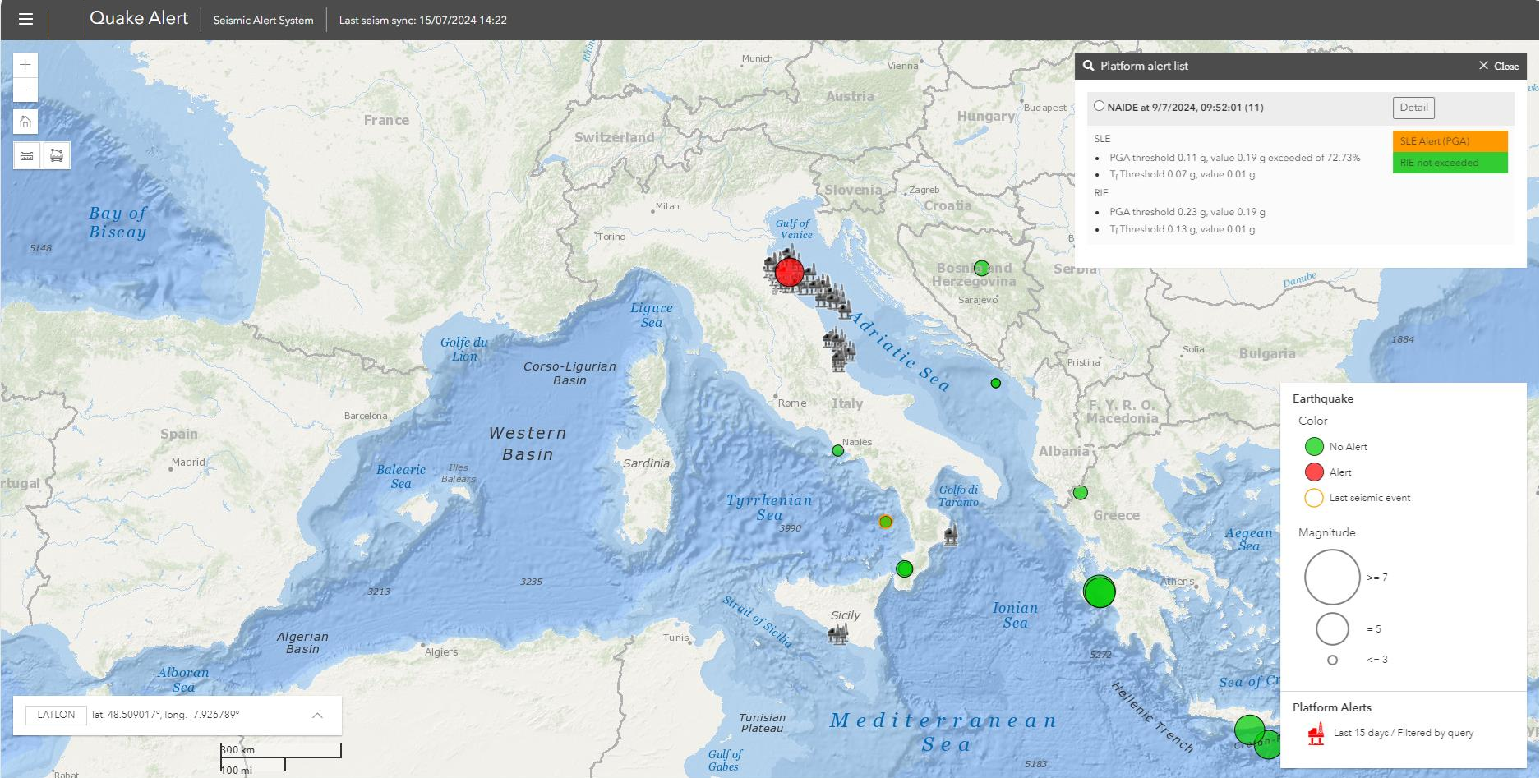Select the default extent home icon
This screenshot has width=1540, height=778.
pos(25,121)
